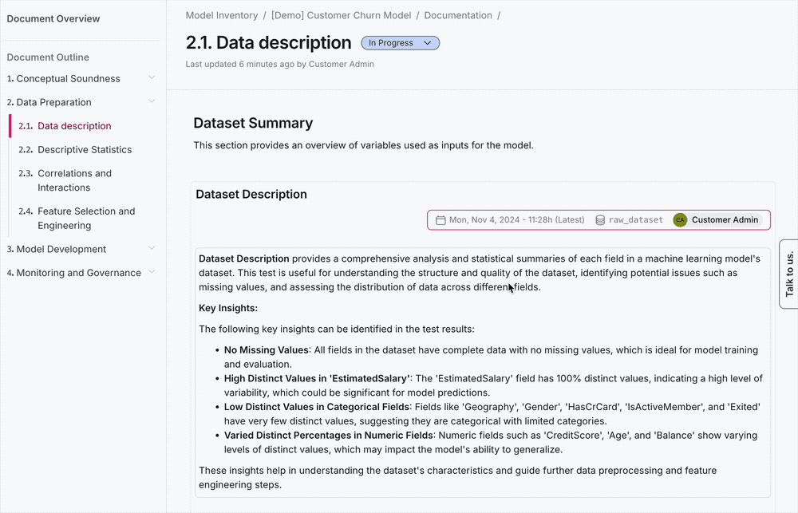
Task: Click the Documentation breadcrumb link
Action: [x=458, y=15]
